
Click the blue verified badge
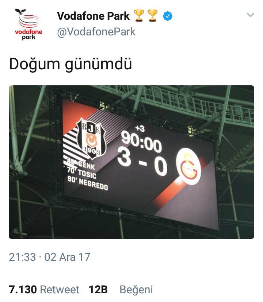(168, 16)
